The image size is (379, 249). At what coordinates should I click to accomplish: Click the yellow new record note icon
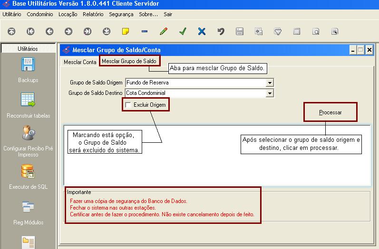126,32
